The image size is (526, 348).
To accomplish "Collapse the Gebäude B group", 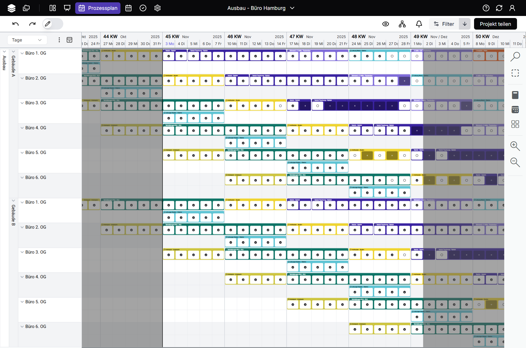I will (x=13, y=201).
